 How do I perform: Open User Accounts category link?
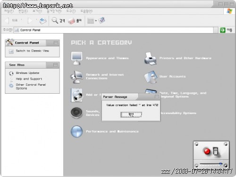point(172,77)
